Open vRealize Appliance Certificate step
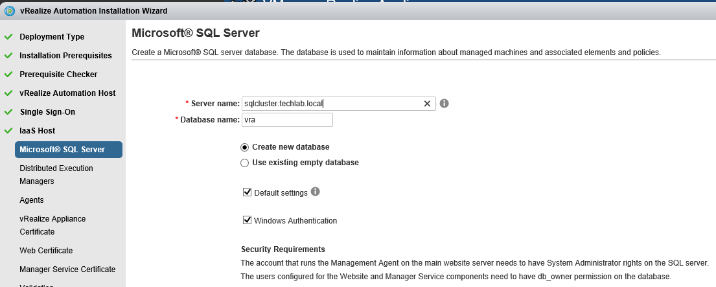 click(52, 225)
